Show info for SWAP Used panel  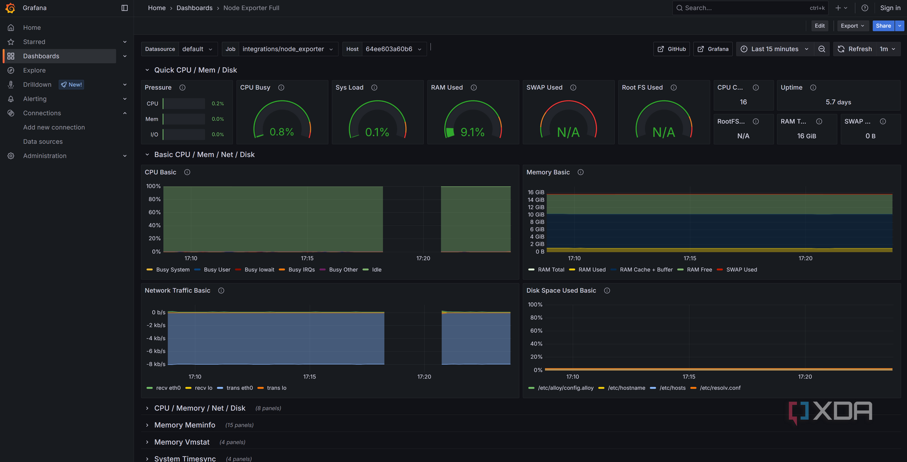(x=573, y=87)
